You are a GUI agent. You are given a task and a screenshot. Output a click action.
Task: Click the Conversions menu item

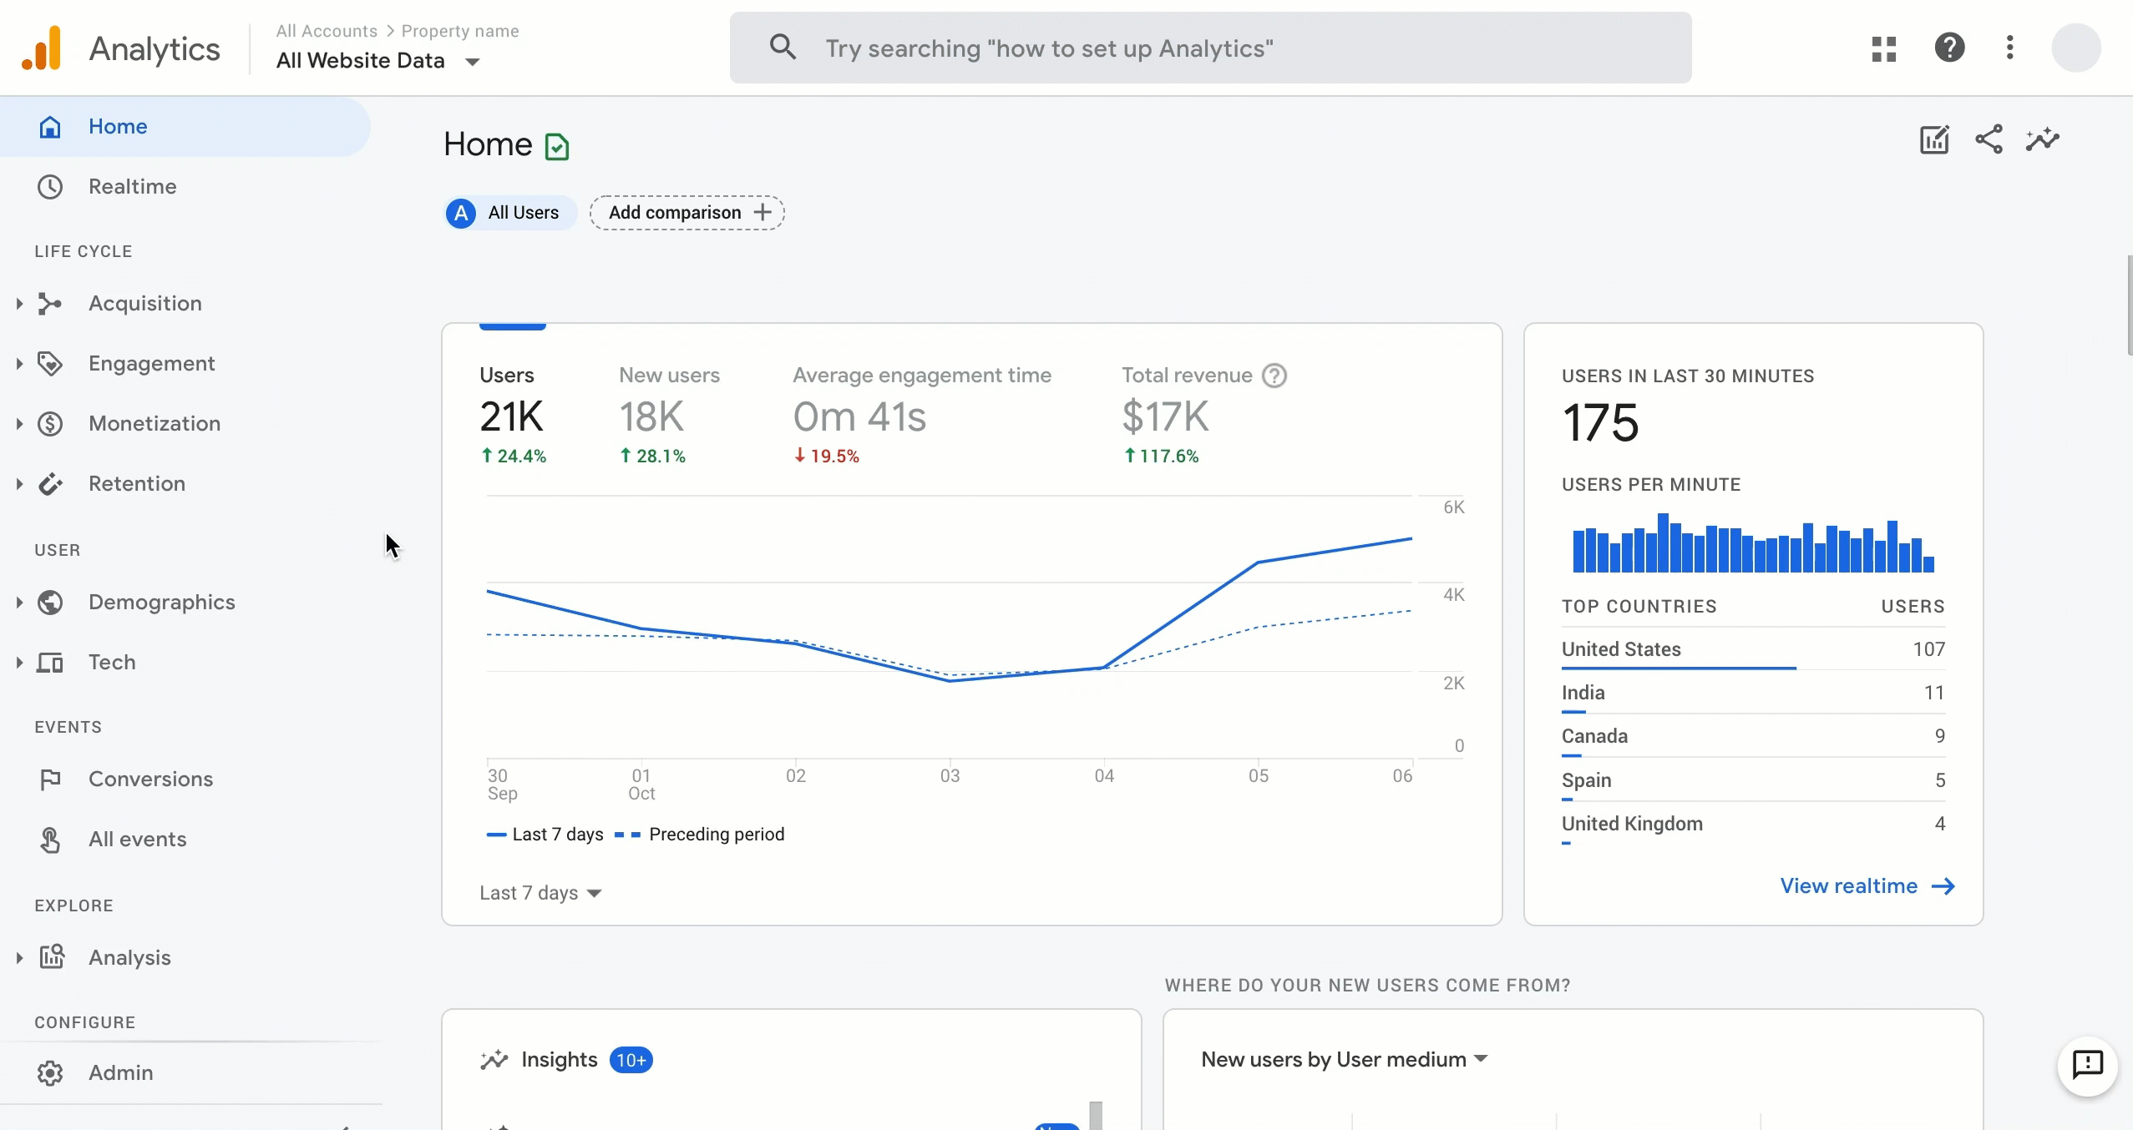[151, 779]
